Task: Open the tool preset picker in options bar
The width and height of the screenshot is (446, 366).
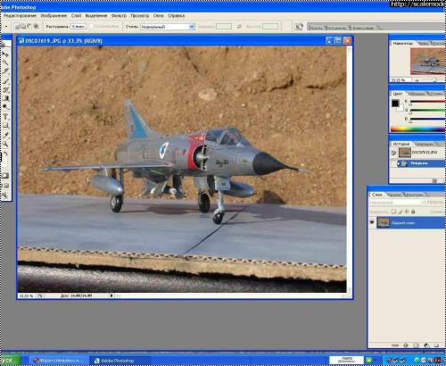Action: point(6,27)
